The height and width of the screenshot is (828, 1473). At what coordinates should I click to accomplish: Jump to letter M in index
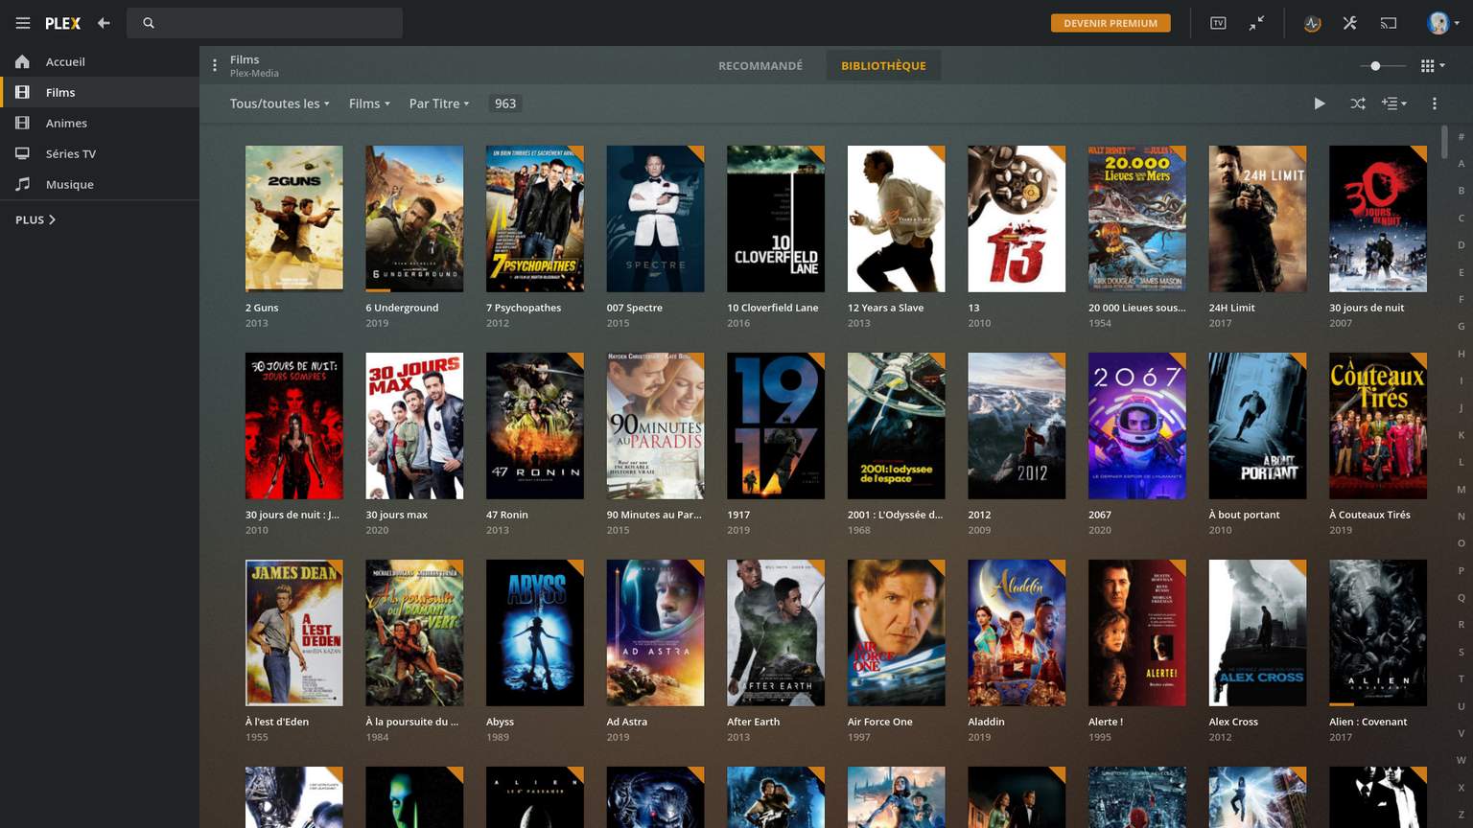click(1461, 490)
